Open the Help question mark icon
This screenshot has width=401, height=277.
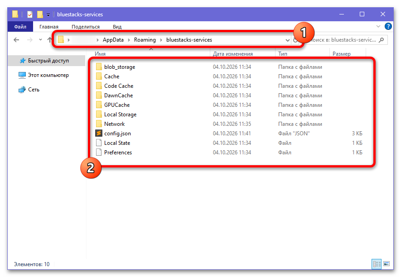tap(388, 26)
